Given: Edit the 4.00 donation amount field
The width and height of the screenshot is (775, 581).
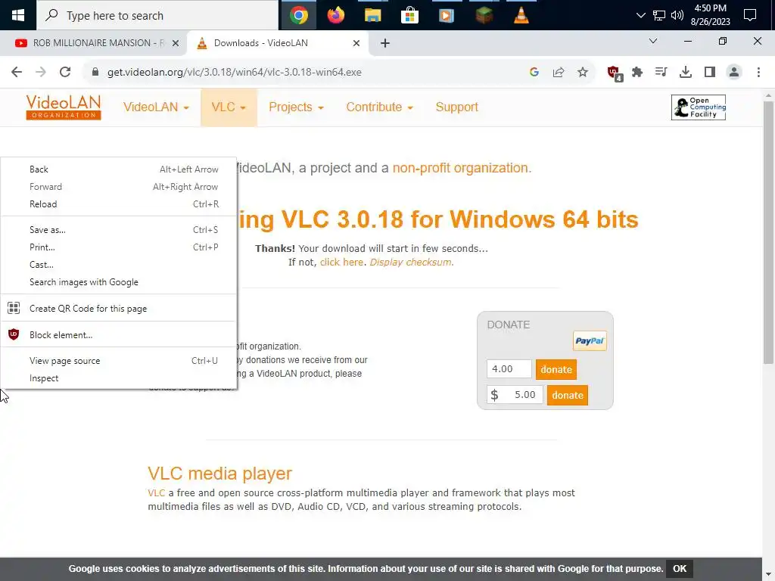Looking at the screenshot, I should [x=509, y=369].
